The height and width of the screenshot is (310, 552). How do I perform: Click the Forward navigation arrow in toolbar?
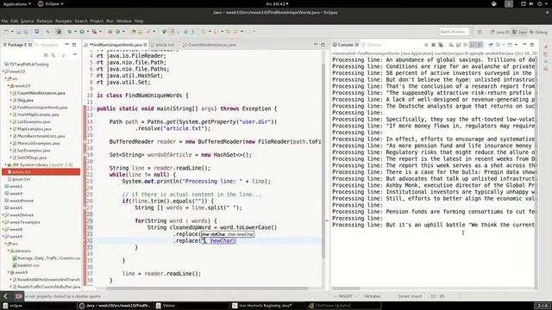pyautogui.click(x=248, y=32)
